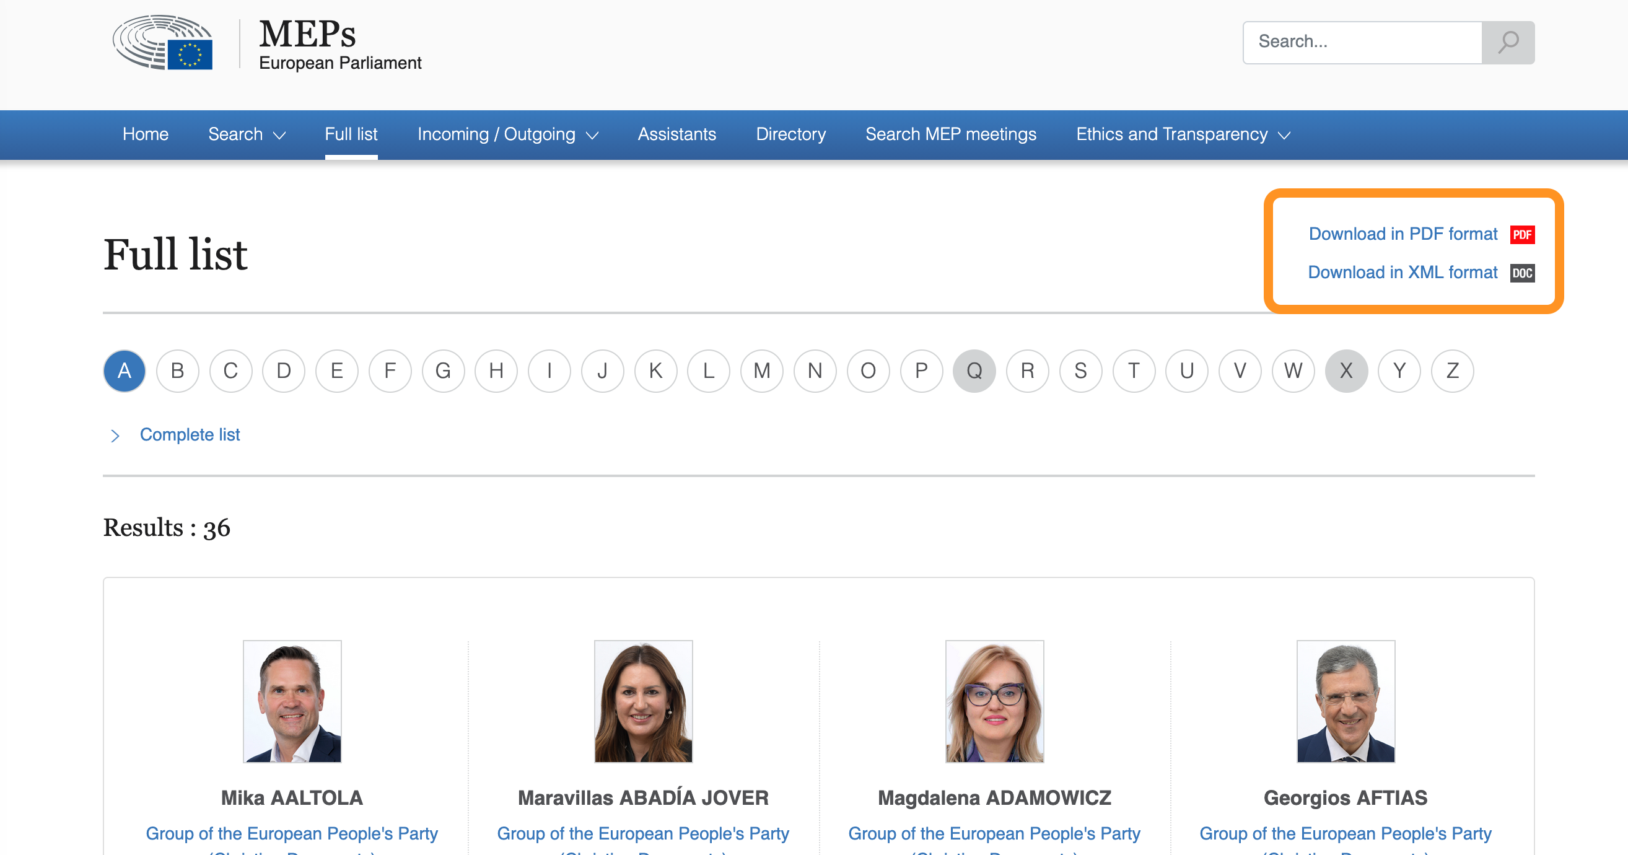This screenshot has height=855, width=1628.
Task: Filter the list by letter M
Action: (761, 371)
